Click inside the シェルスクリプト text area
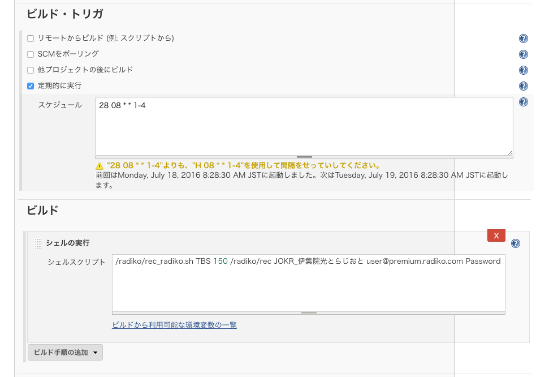This screenshot has width=549, height=377. pos(309,283)
